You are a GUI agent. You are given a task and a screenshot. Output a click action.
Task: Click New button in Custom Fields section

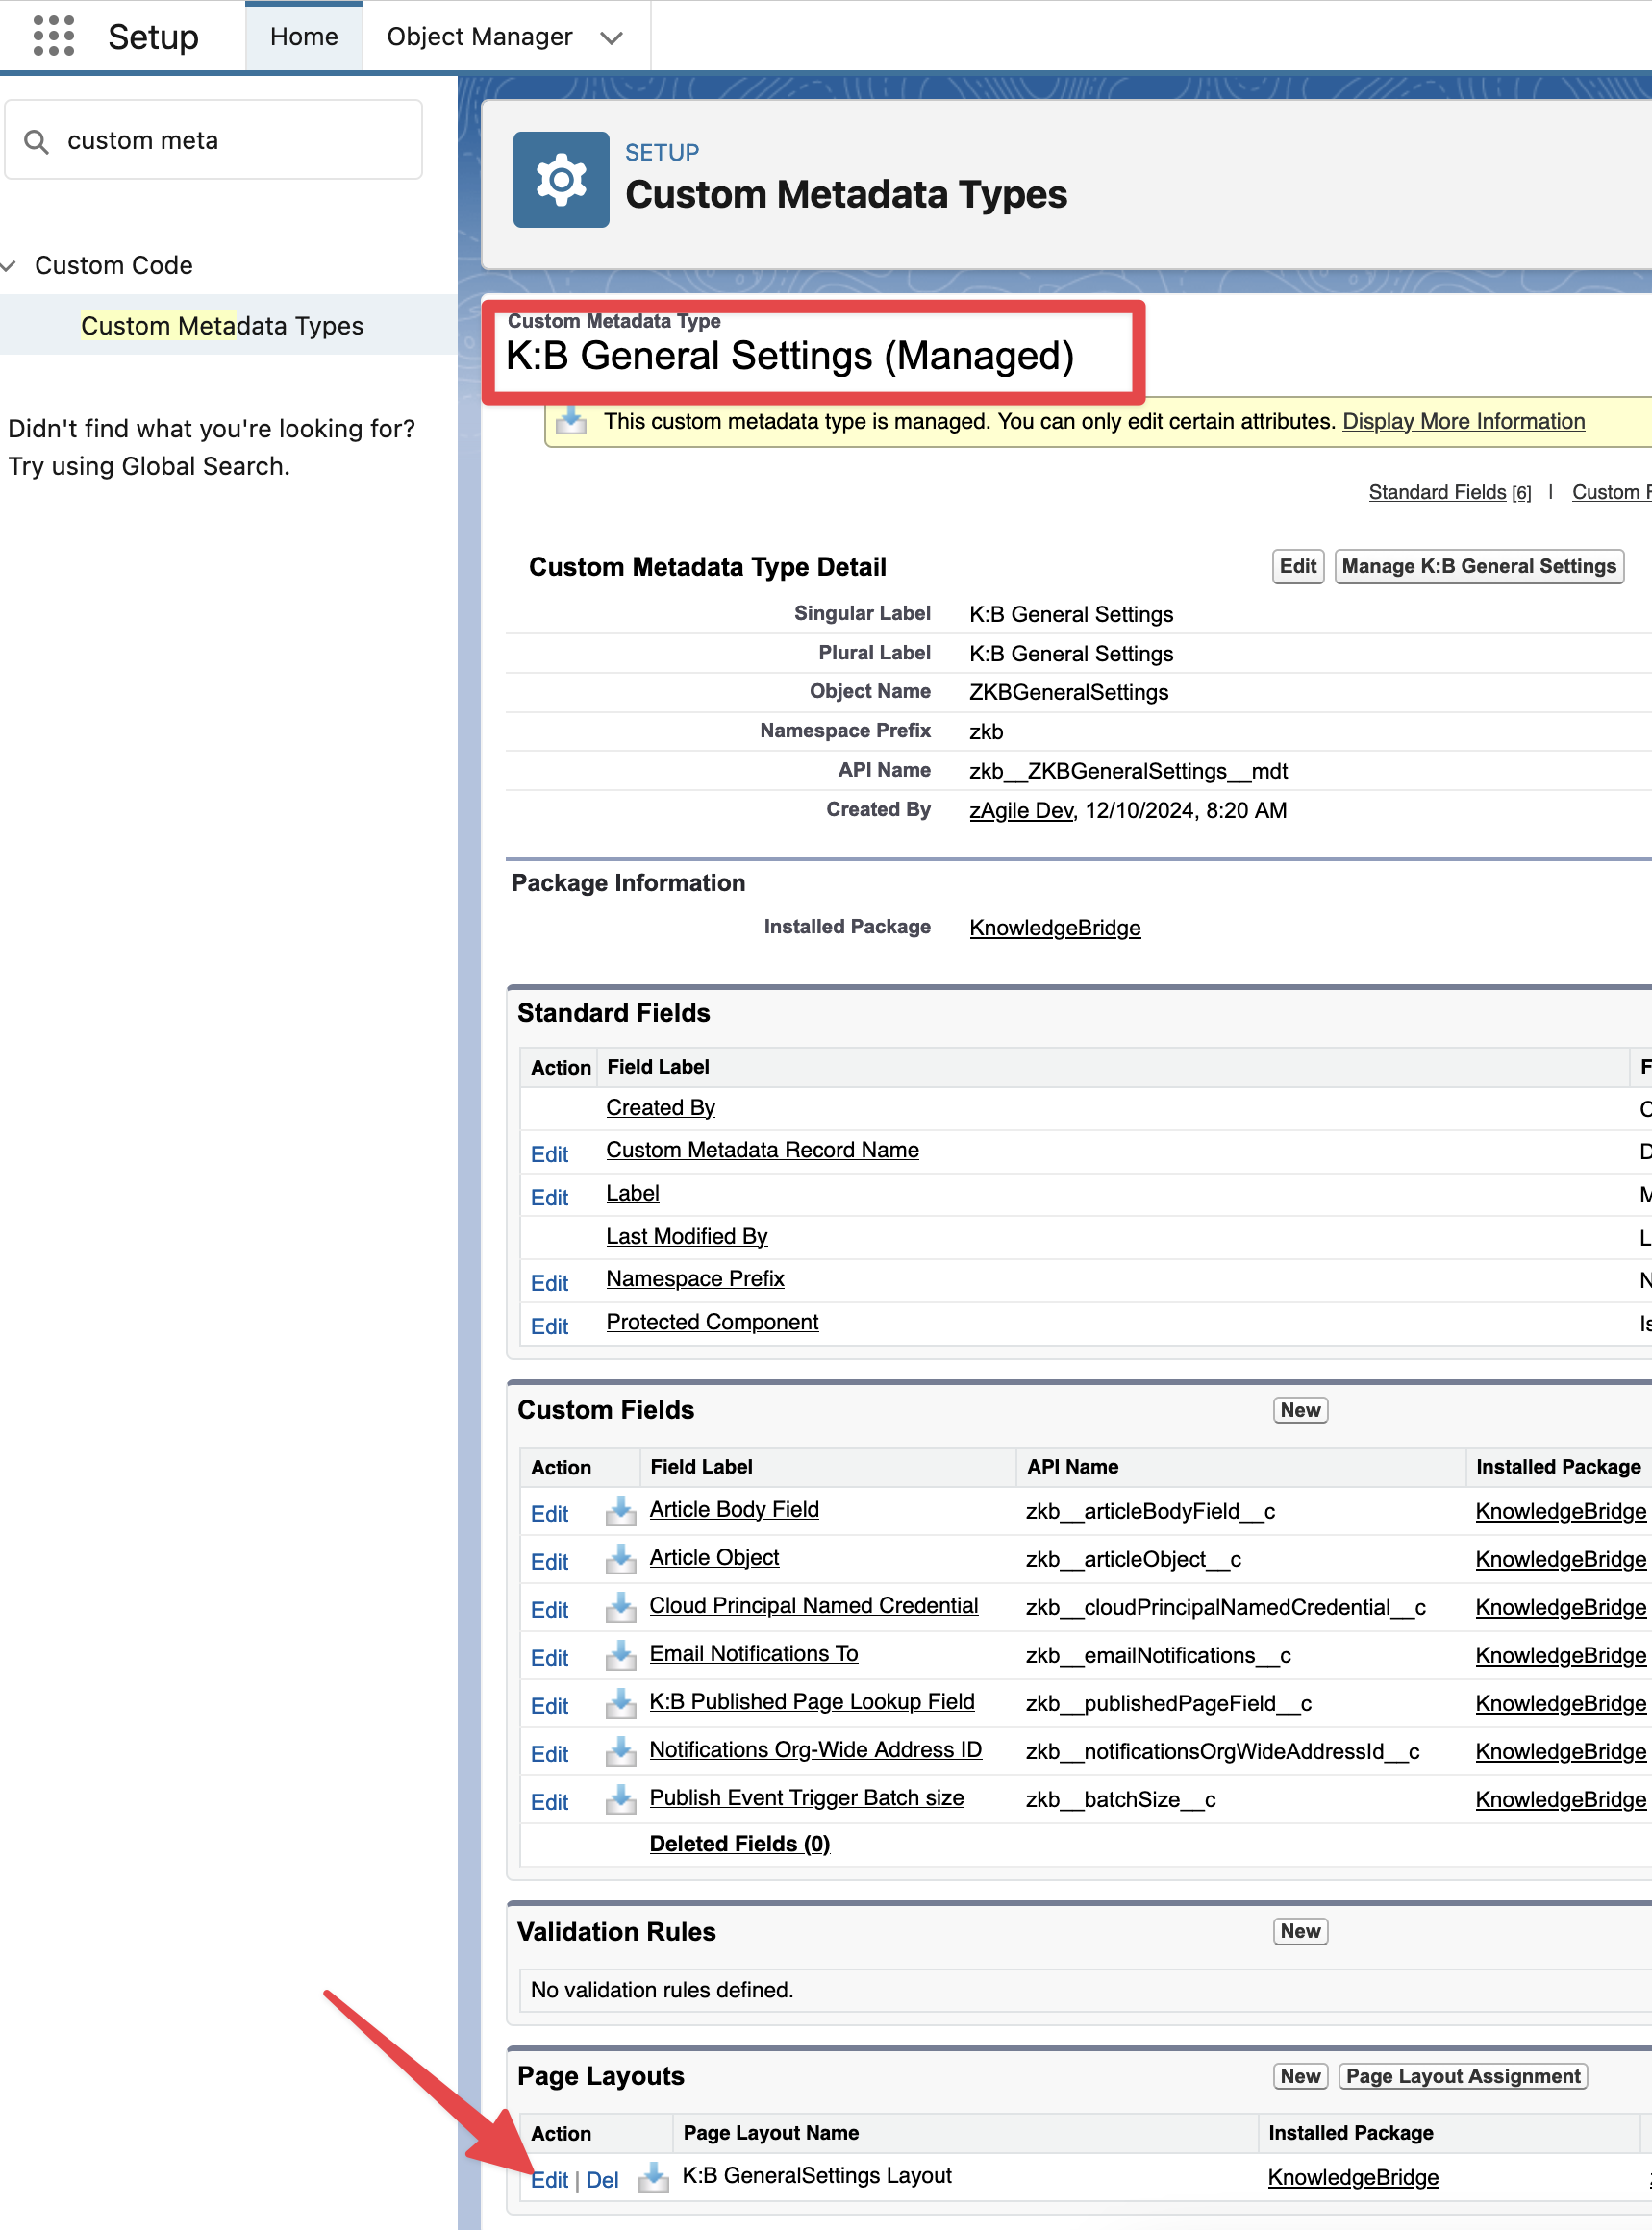coord(1299,1409)
